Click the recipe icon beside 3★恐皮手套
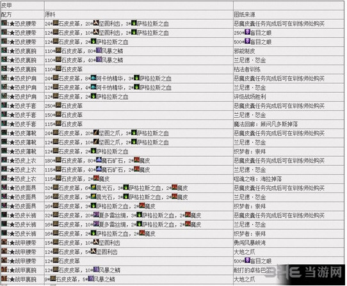This screenshot has width=347, height=286. point(4,123)
